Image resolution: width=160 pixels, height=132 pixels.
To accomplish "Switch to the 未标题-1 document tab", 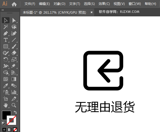I will pos(55,13).
